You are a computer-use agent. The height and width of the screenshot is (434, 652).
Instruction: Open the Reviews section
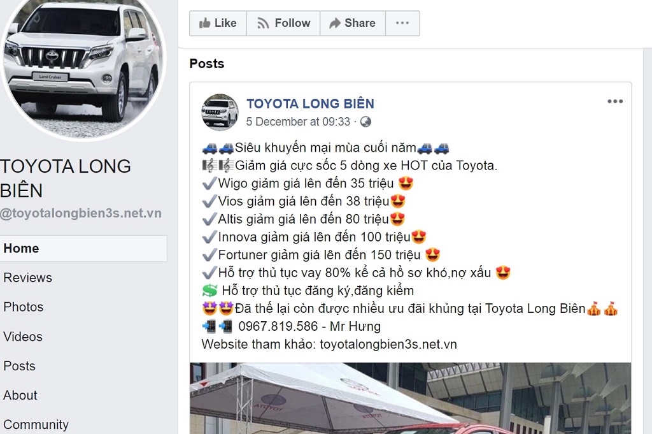(x=28, y=278)
